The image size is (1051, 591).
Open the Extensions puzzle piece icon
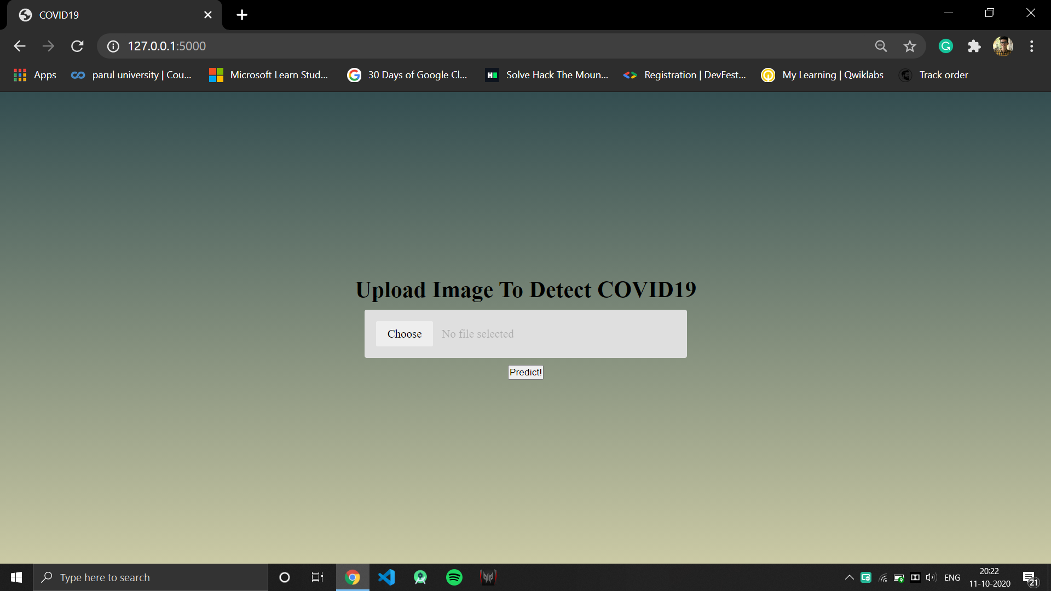coord(974,47)
